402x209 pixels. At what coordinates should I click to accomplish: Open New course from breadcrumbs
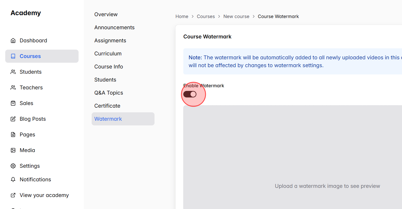coord(236,16)
